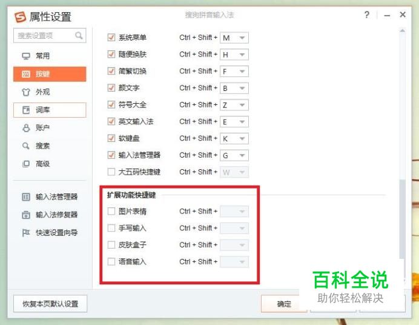The width and height of the screenshot is (419, 325).
Task: Launch 输入法管理器 from the sidebar
Action: 50,197
